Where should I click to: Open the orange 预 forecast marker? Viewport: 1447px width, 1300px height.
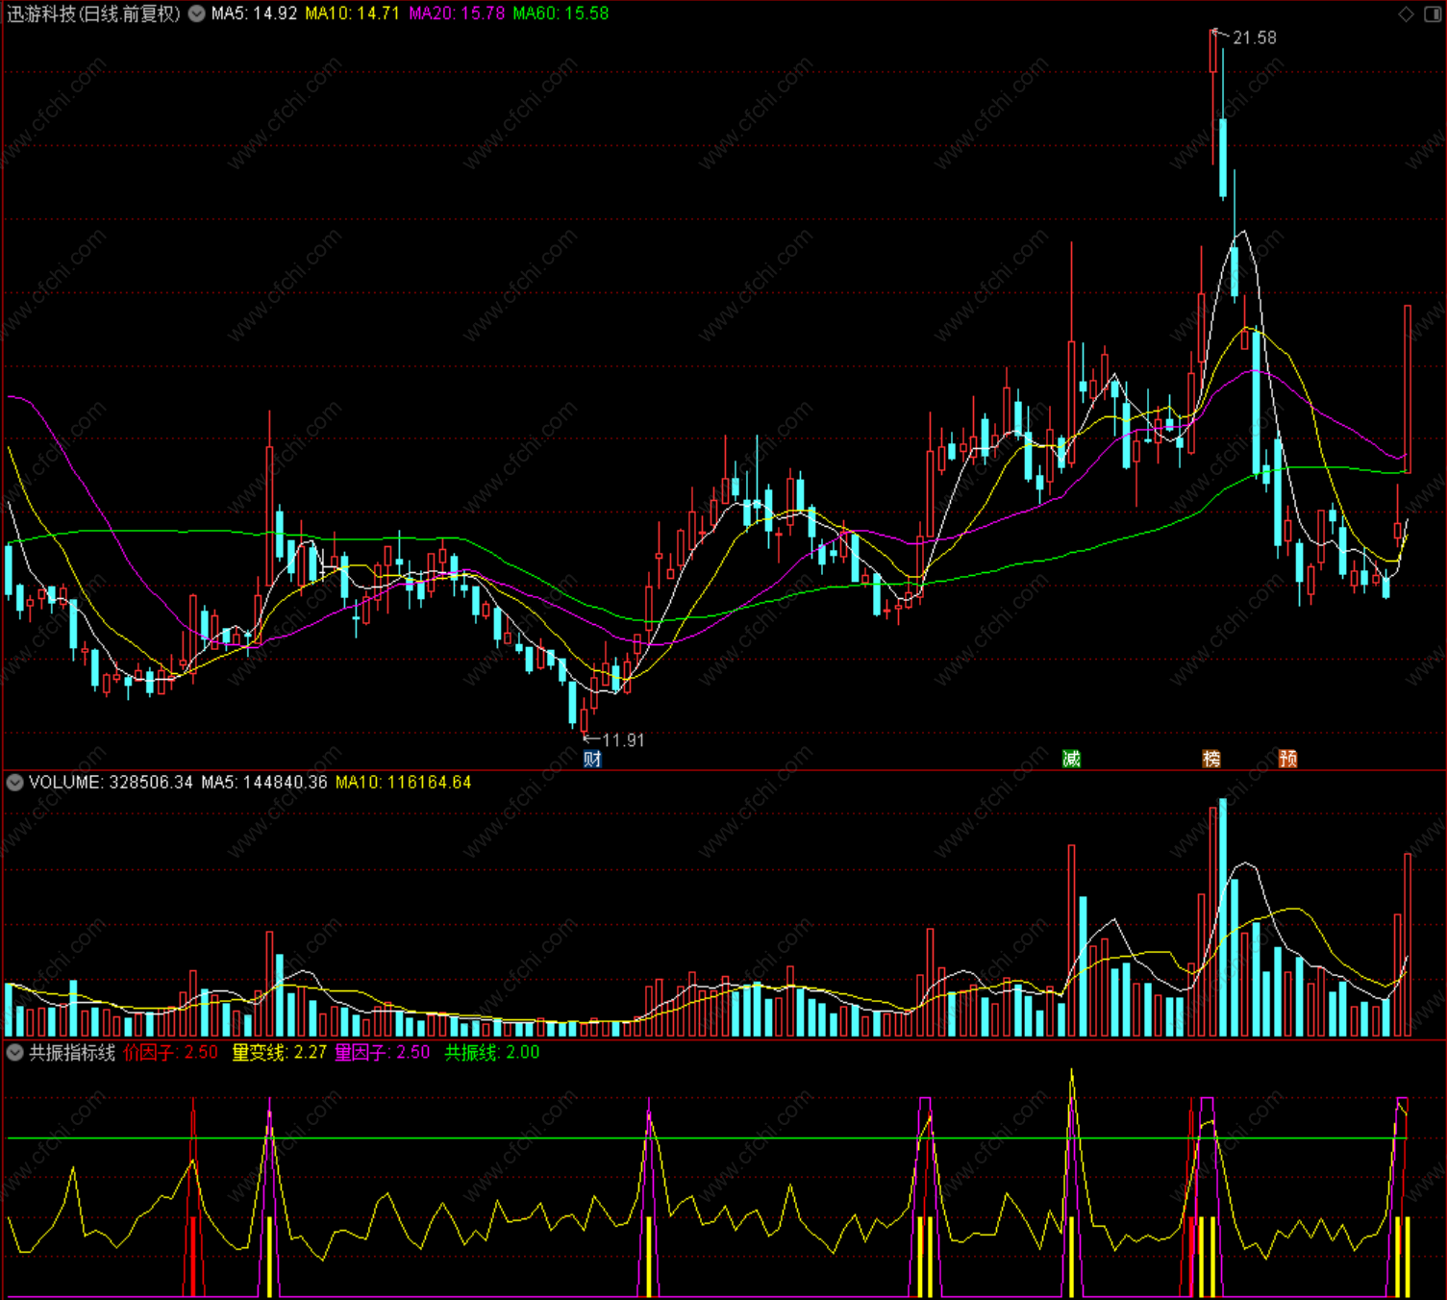1288,759
